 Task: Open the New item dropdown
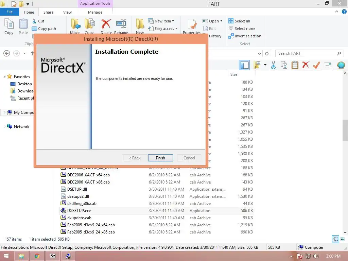tap(161, 21)
